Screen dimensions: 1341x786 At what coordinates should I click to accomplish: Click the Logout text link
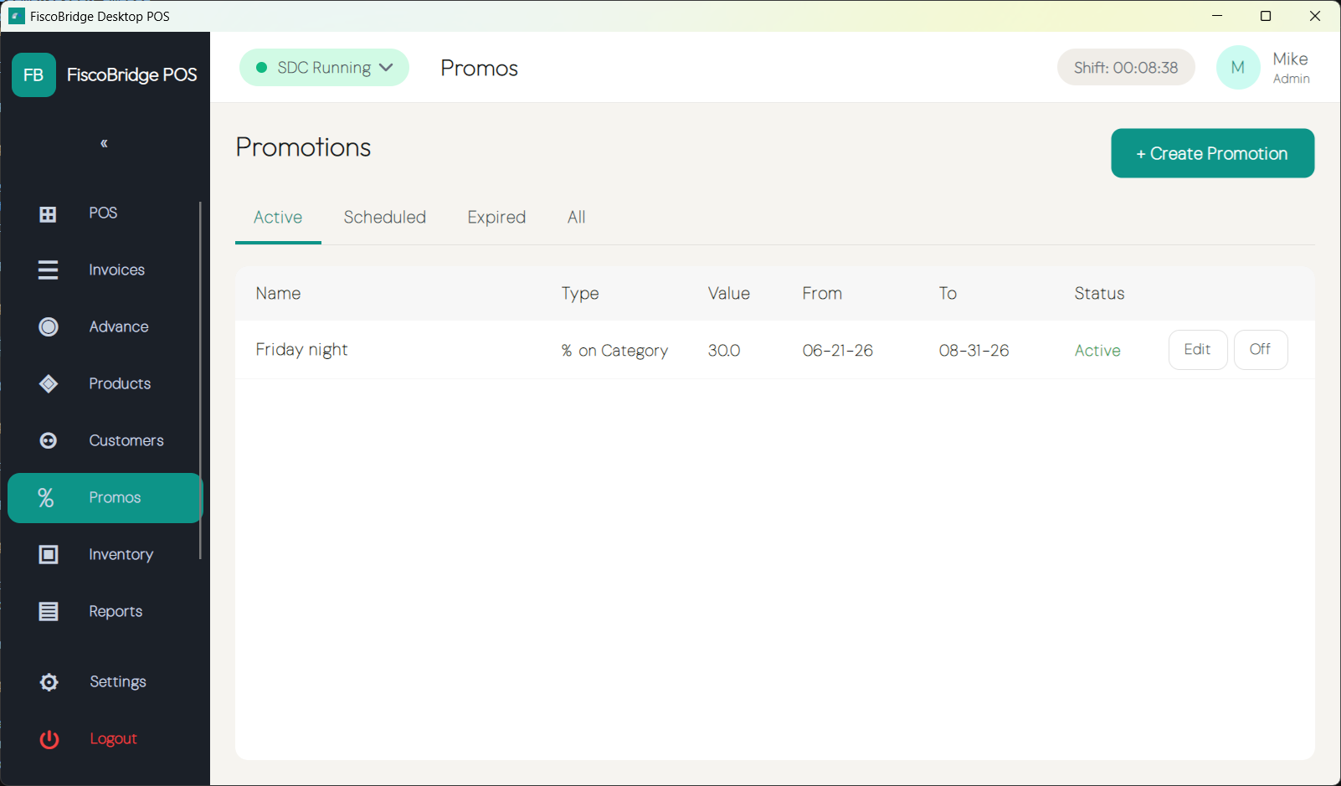pyautogui.click(x=113, y=738)
